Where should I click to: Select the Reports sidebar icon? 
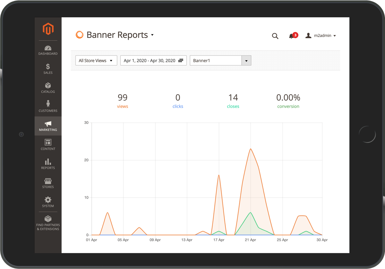[48, 164]
